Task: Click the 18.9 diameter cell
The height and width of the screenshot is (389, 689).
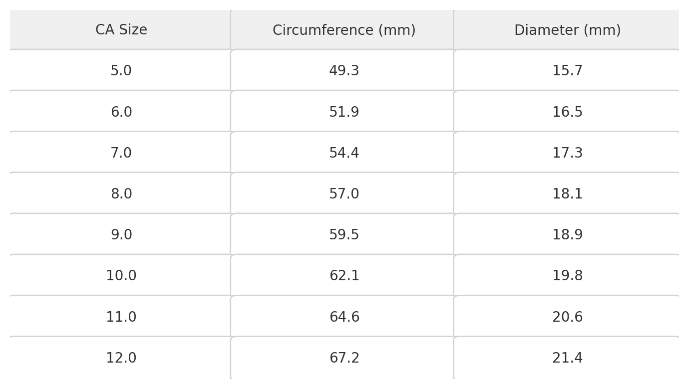Action: (567, 234)
